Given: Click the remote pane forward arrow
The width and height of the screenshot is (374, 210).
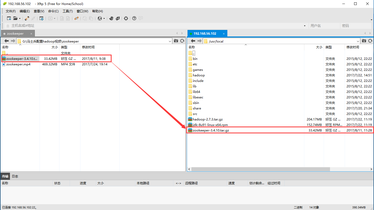Looking at the screenshot, I should [199, 41].
